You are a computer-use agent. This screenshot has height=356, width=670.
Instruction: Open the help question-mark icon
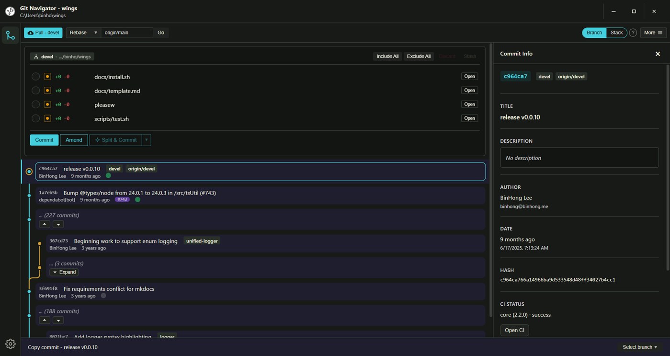coord(633,33)
